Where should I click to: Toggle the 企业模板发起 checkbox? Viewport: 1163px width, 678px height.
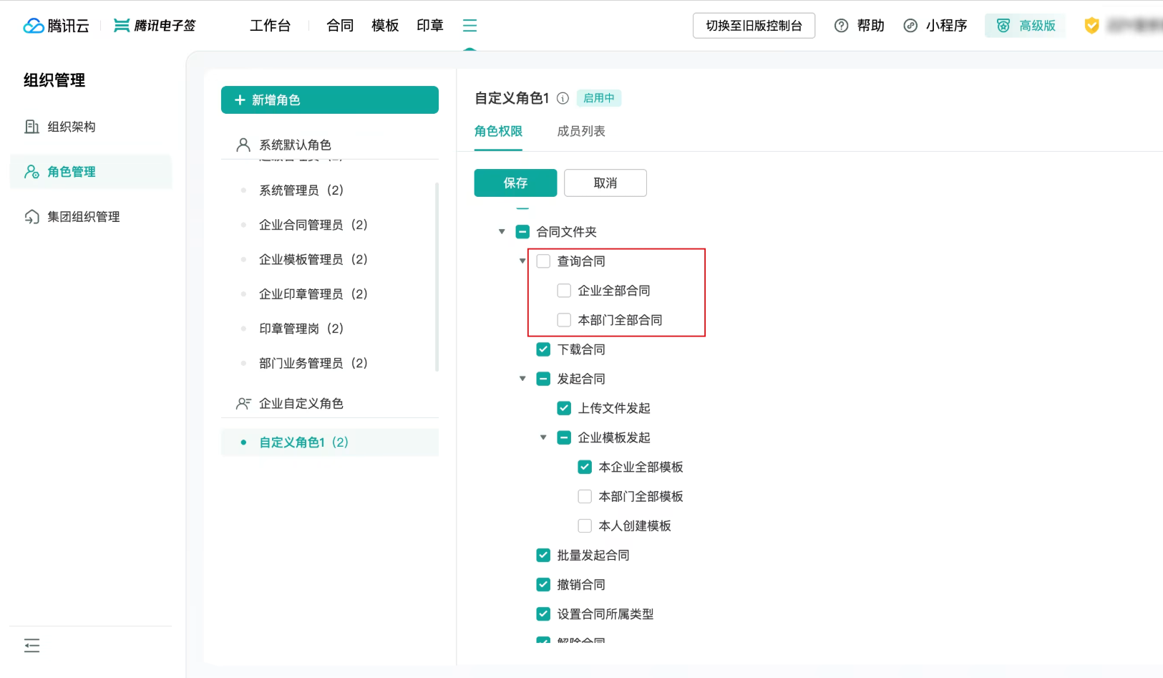click(x=564, y=437)
